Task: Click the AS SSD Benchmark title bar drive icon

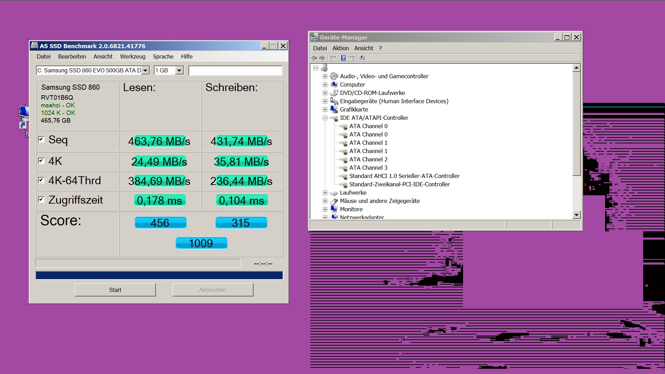Action: (x=34, y=45)
